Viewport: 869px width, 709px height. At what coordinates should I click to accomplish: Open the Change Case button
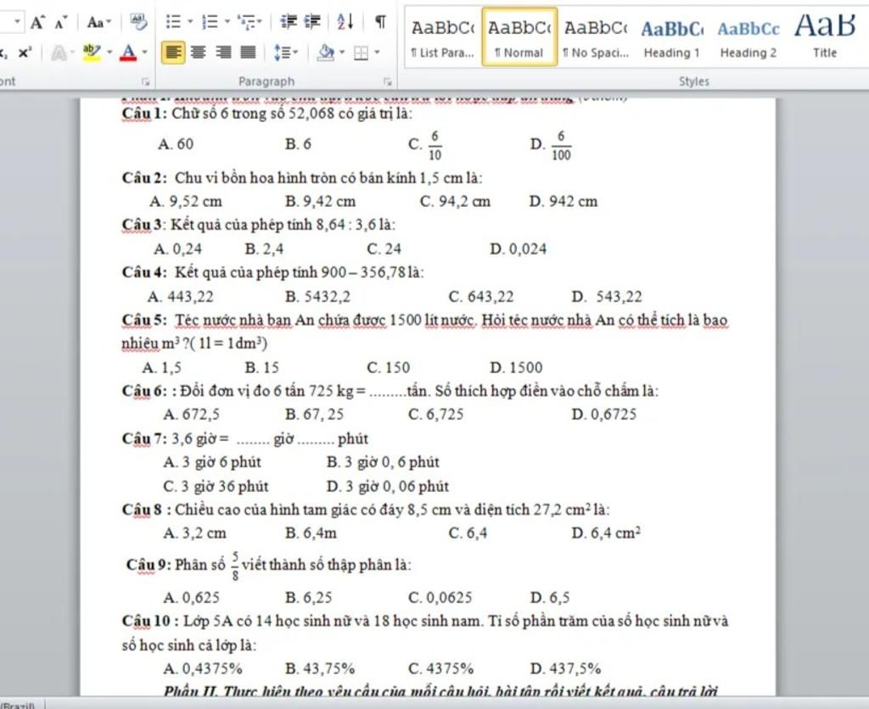click(99, 22)
